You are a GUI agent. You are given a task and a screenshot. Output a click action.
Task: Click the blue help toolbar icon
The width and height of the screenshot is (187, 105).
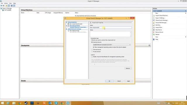[12, 6]
